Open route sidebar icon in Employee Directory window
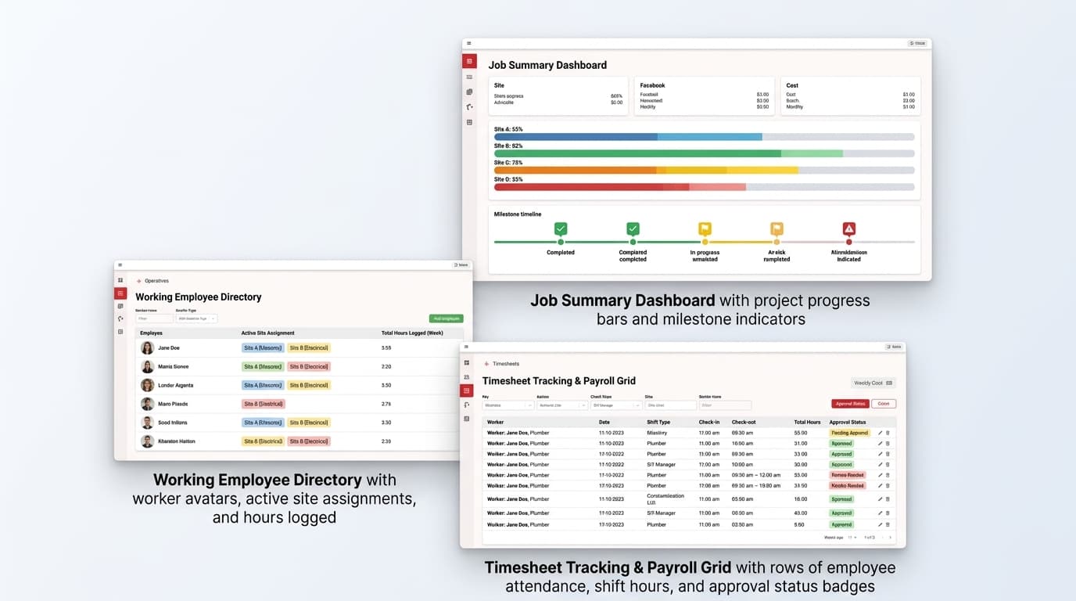Image resolution: width=1076 pixels, height=601 pixels. click(120, 318)
